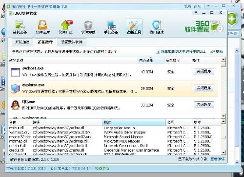Click 刷新 refresh link

pos(219,52)
